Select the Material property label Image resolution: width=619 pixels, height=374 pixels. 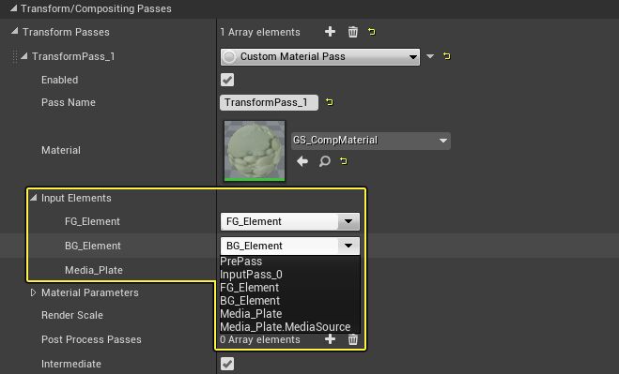61,150
